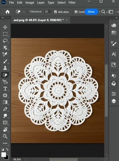
Task: Select the Artboard/Crop frame tool
Action: (x=5, y=95)
